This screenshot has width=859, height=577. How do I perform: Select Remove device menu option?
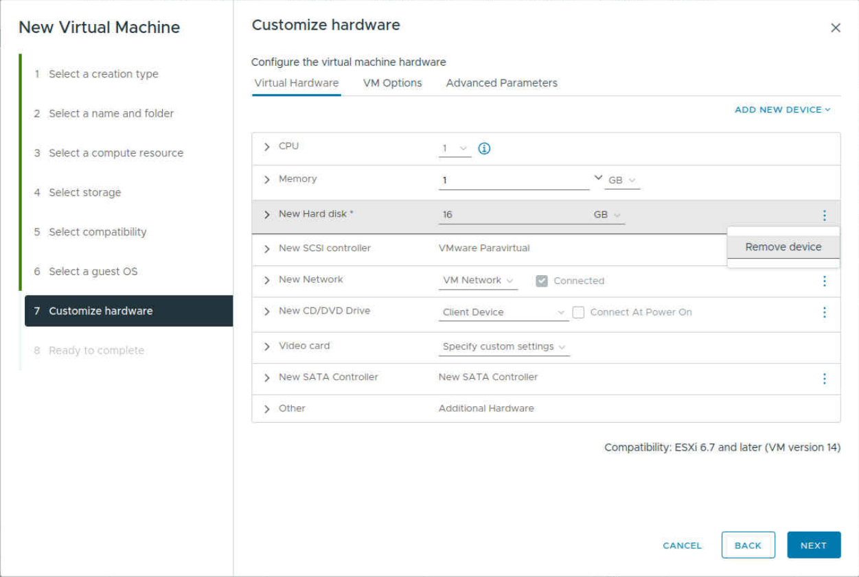(783, 247)
